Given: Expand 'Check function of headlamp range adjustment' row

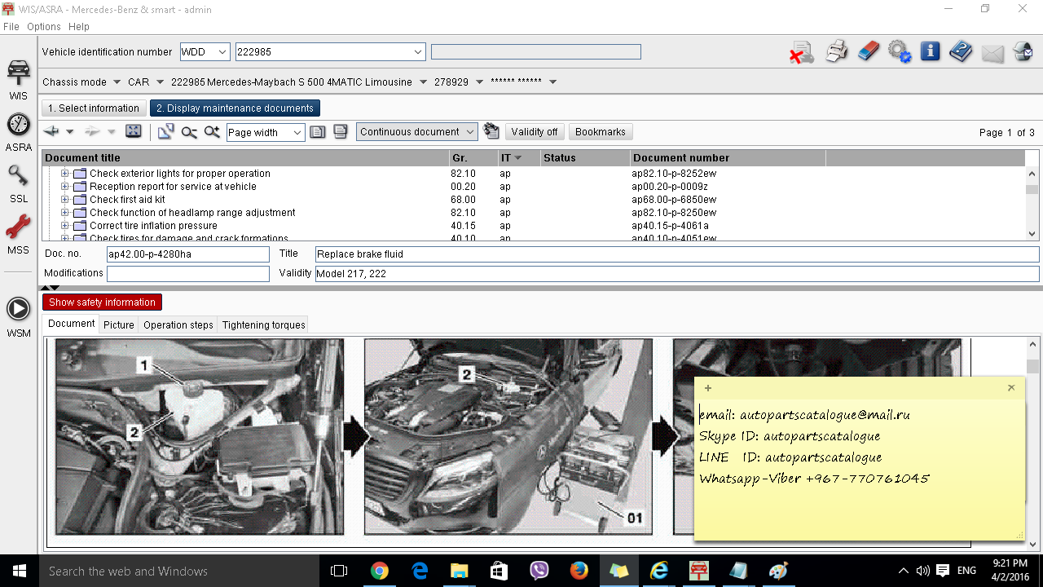Looking at the screenshot, I should pos(65,213).
